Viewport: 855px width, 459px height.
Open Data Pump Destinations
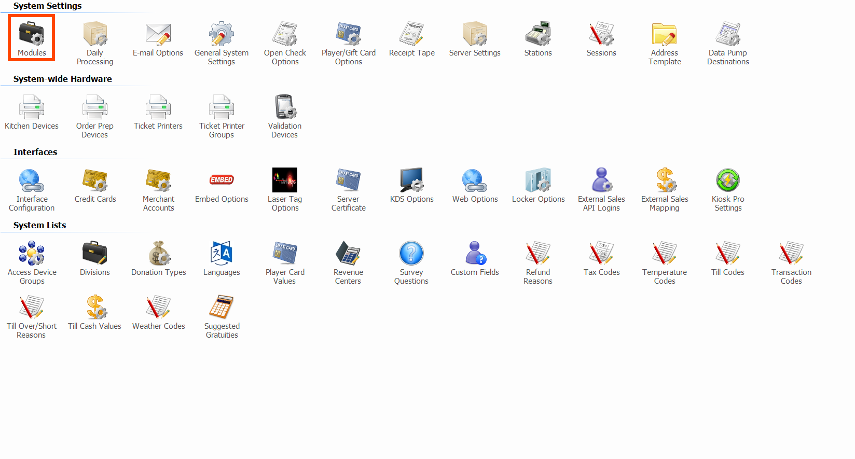point(728,34)
